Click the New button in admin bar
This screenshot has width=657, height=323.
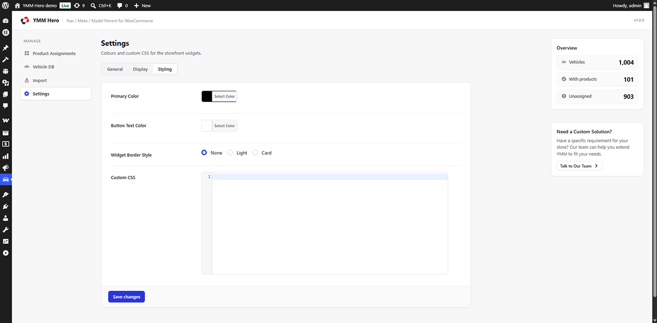coord(142,6)
